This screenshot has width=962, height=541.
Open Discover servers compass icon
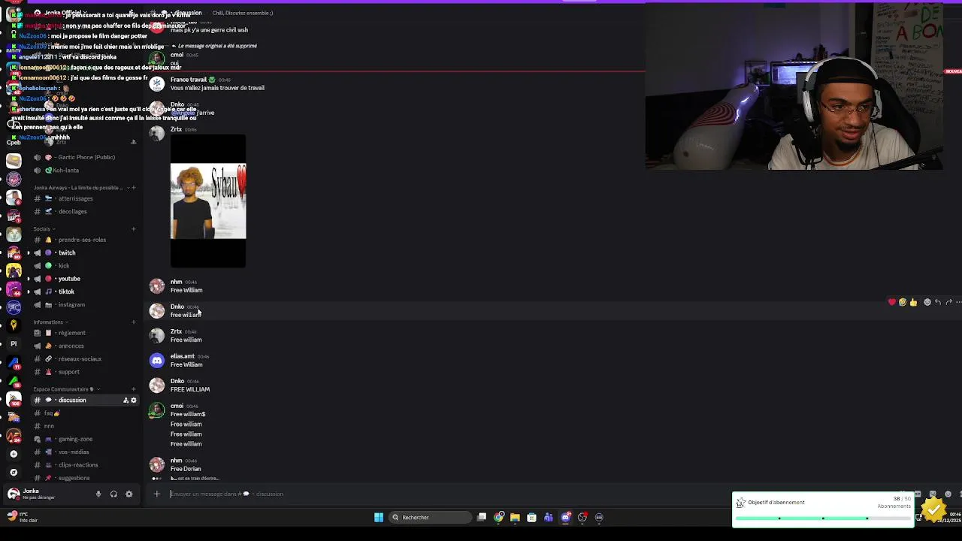pos(14,472)
